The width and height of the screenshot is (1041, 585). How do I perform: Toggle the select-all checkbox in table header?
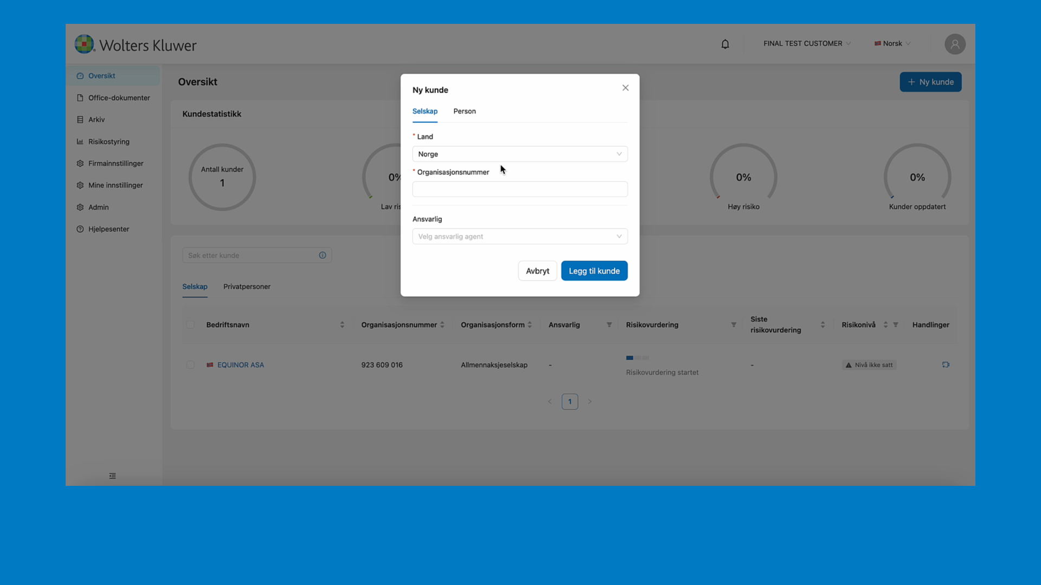(x=190, y=325)
